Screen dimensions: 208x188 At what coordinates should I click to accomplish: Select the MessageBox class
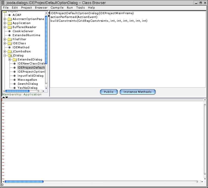point(27,80)
